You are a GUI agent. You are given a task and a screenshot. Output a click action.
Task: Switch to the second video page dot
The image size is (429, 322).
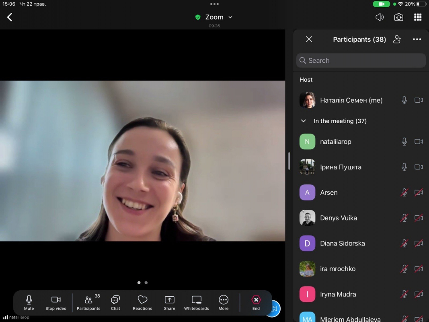point(146,283)
